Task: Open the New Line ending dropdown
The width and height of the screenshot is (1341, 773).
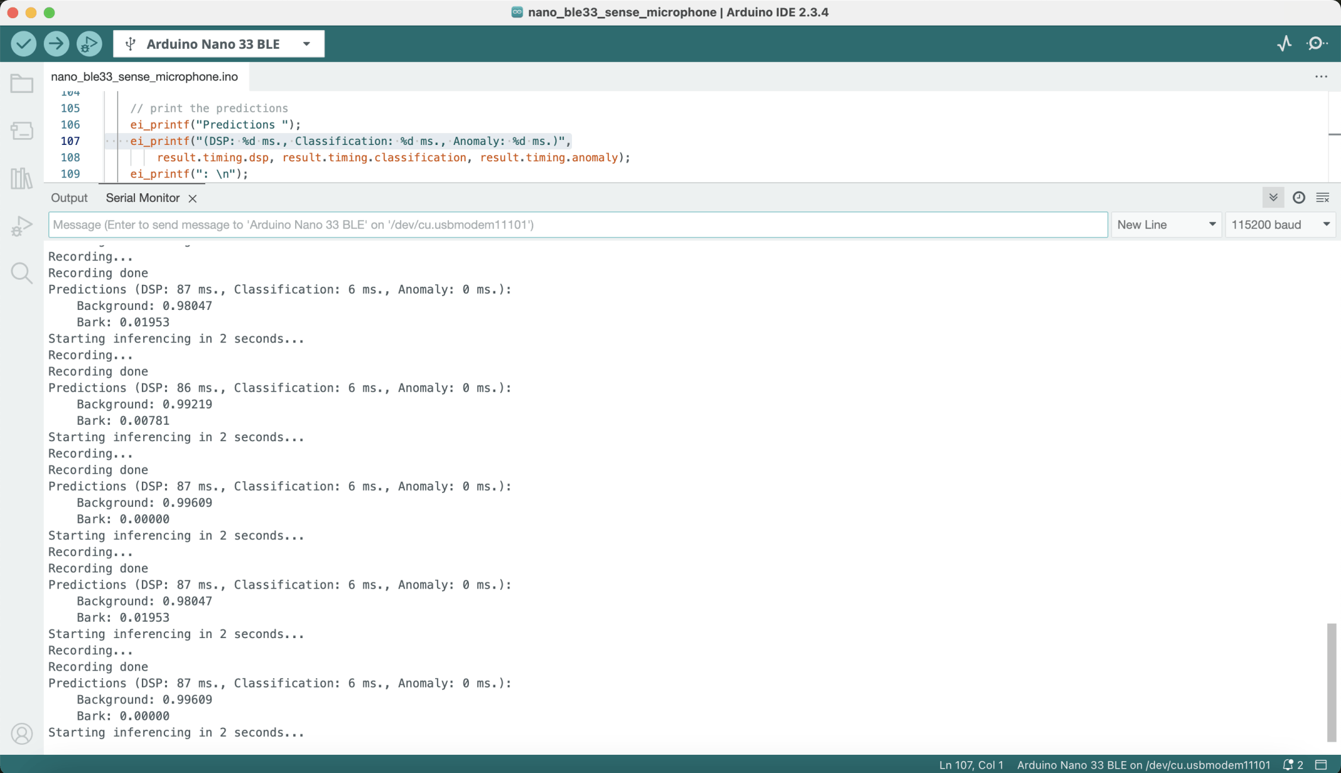Action: pyautogui.click(x=1166, y=225)
